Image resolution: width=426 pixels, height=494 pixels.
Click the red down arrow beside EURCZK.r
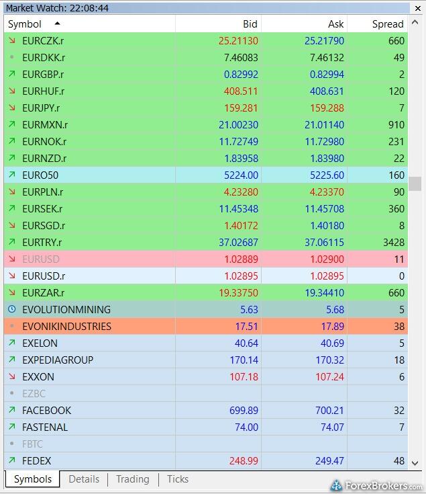[x=12, y=41]
